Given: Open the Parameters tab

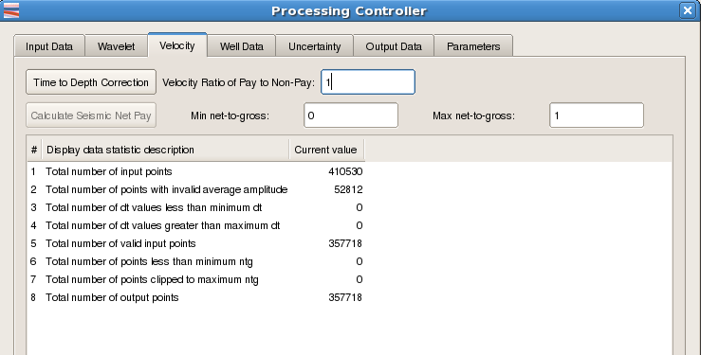Looking at the screenshot, I should coord(473,46).
